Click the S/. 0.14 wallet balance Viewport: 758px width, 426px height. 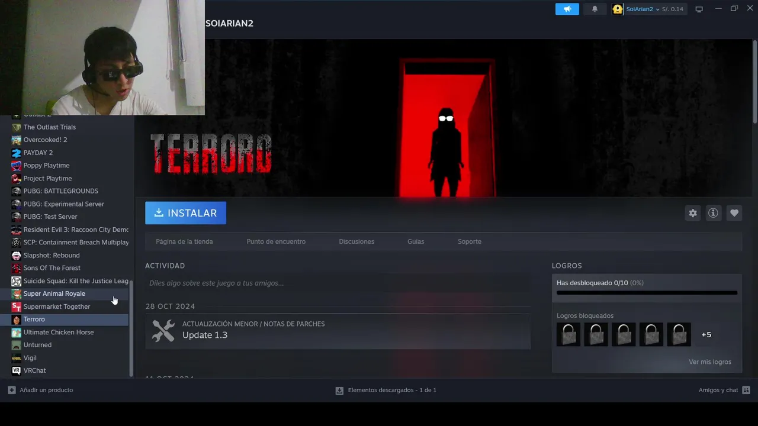[x=672, y=9]
